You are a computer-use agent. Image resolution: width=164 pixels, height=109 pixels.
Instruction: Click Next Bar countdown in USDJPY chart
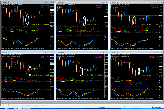click(40, 25)
